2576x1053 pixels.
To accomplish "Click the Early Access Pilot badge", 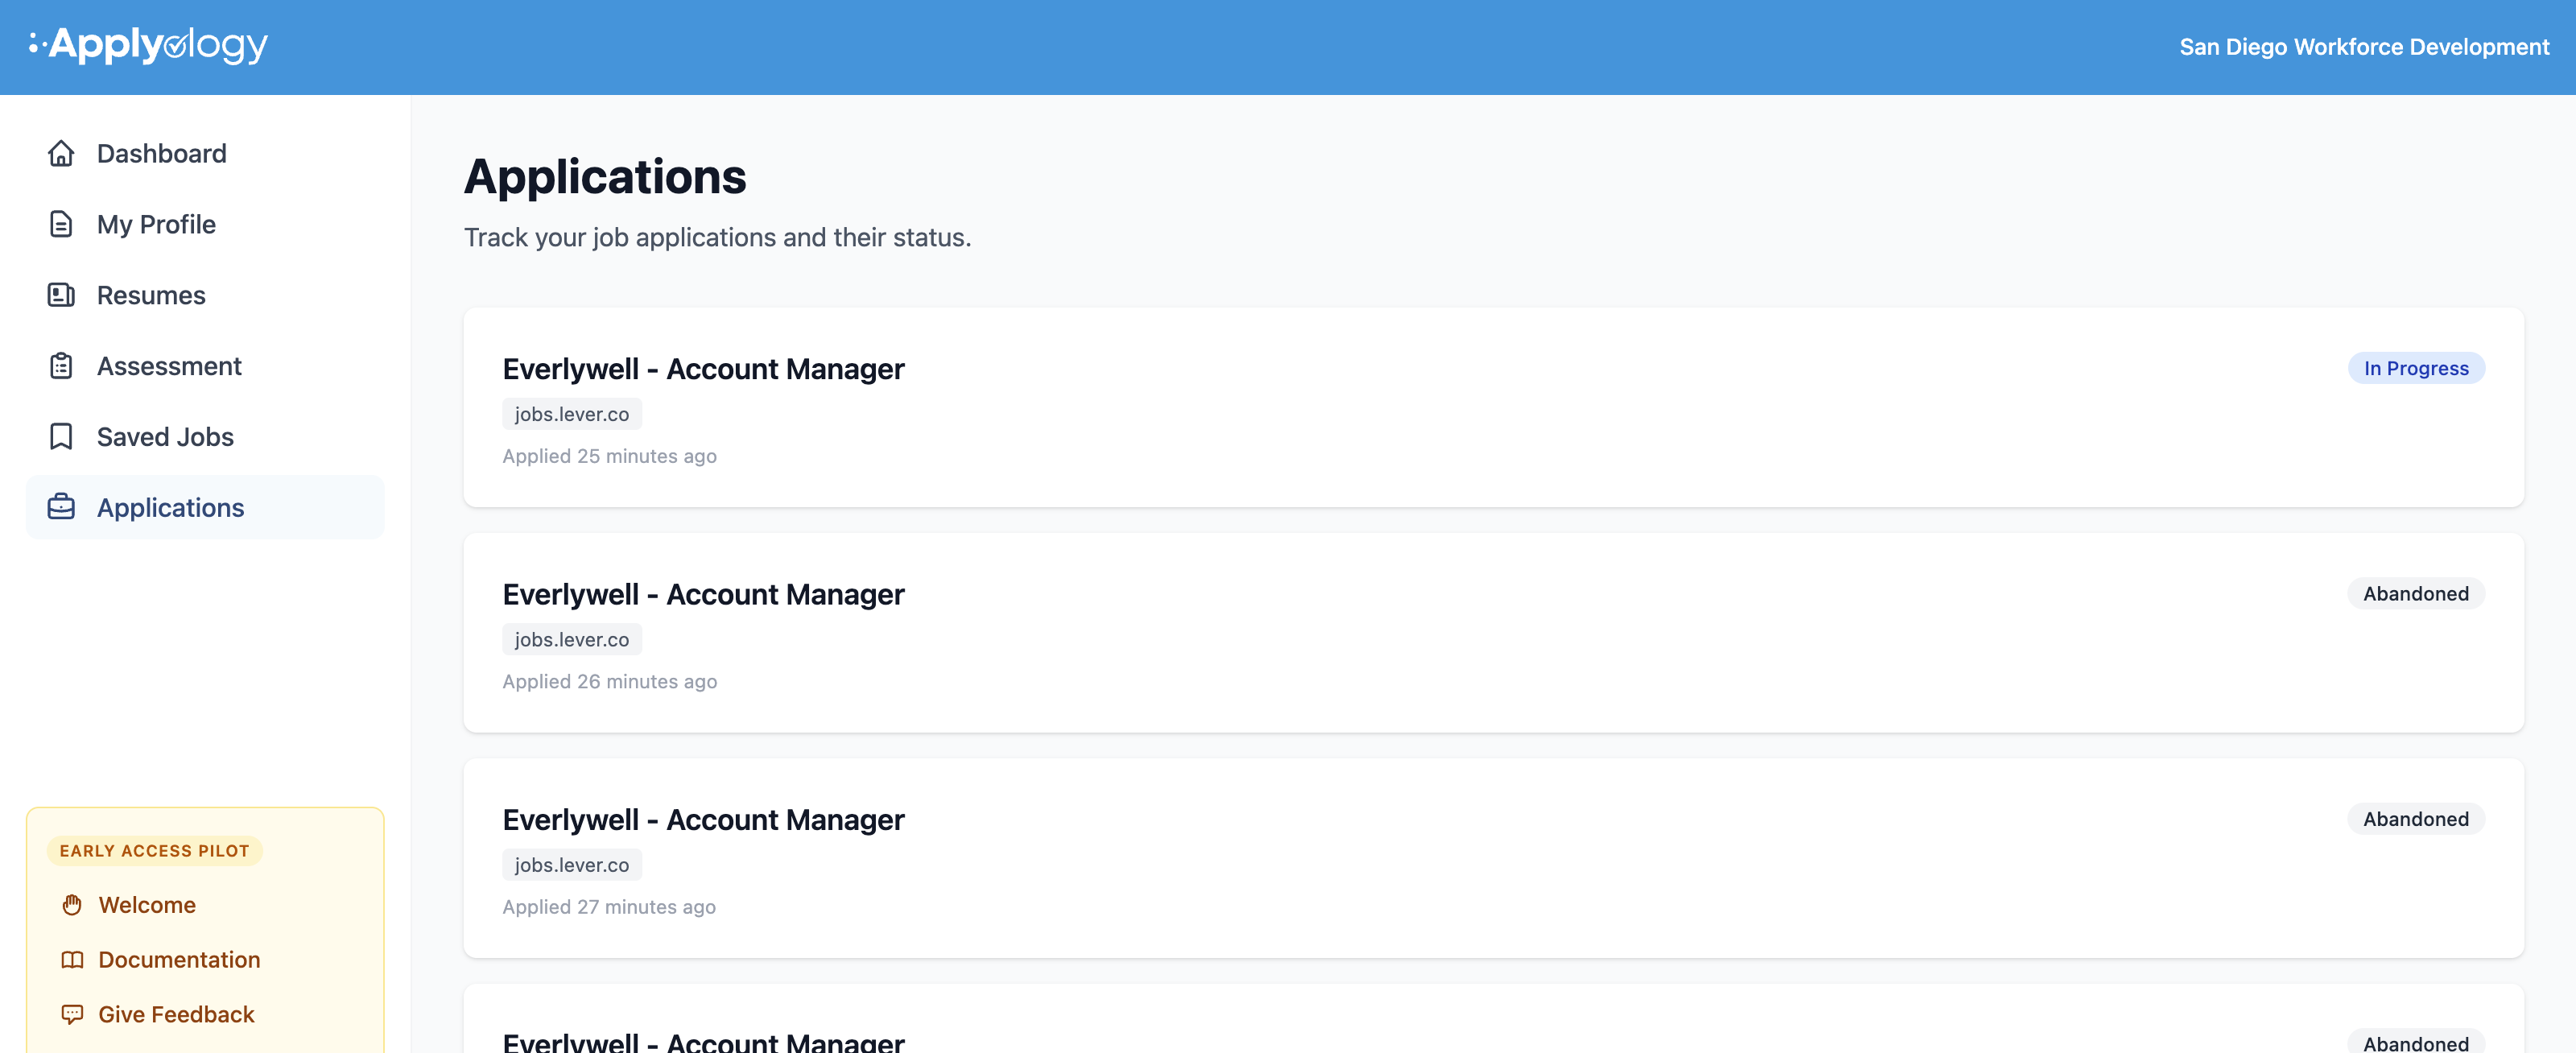I will click(x=154, y=851).
